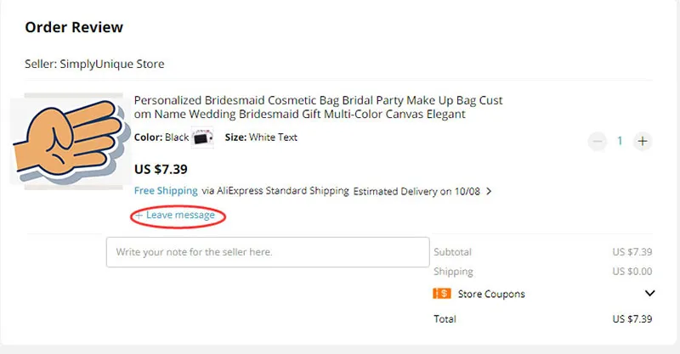This screenshot has height=354, width=680.
Task: Click the orange Store Coupons ticket icon
Action: 442,294
